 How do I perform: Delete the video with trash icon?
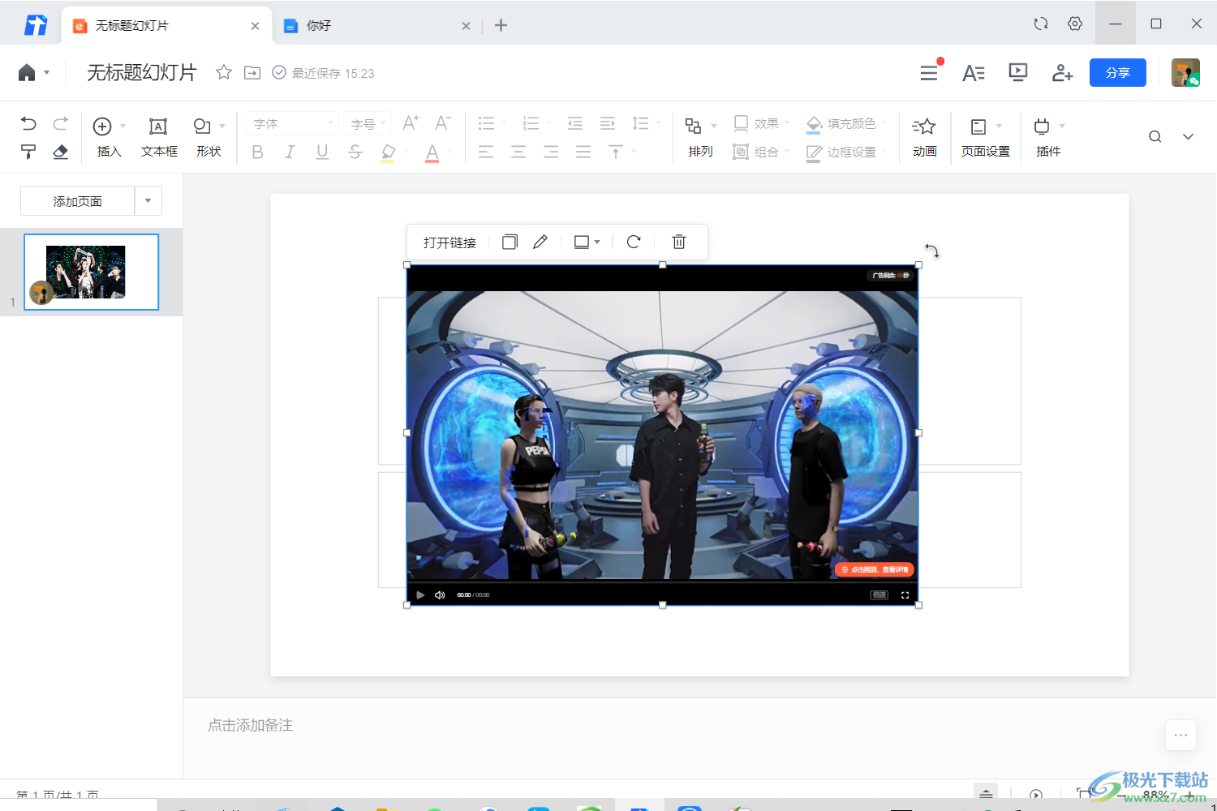tap(679, 242)
